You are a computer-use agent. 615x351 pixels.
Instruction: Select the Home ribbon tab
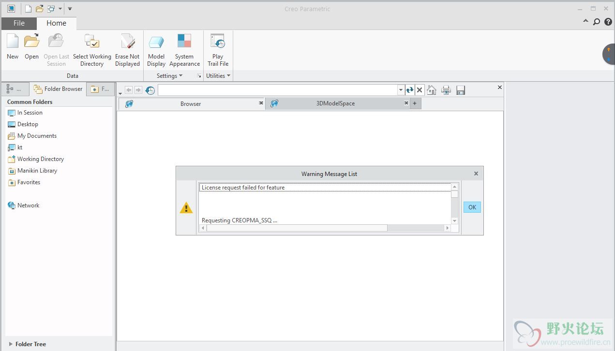[56, 23]
